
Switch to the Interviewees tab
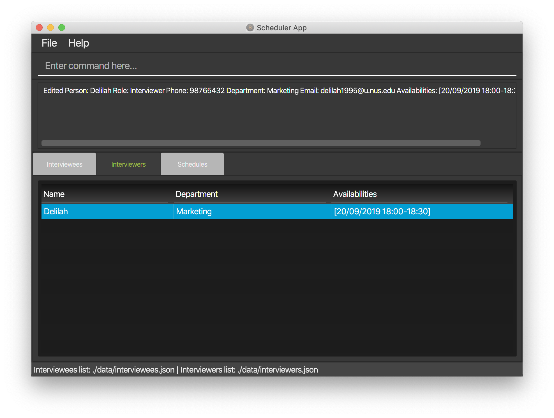click(x=64, y=164)
